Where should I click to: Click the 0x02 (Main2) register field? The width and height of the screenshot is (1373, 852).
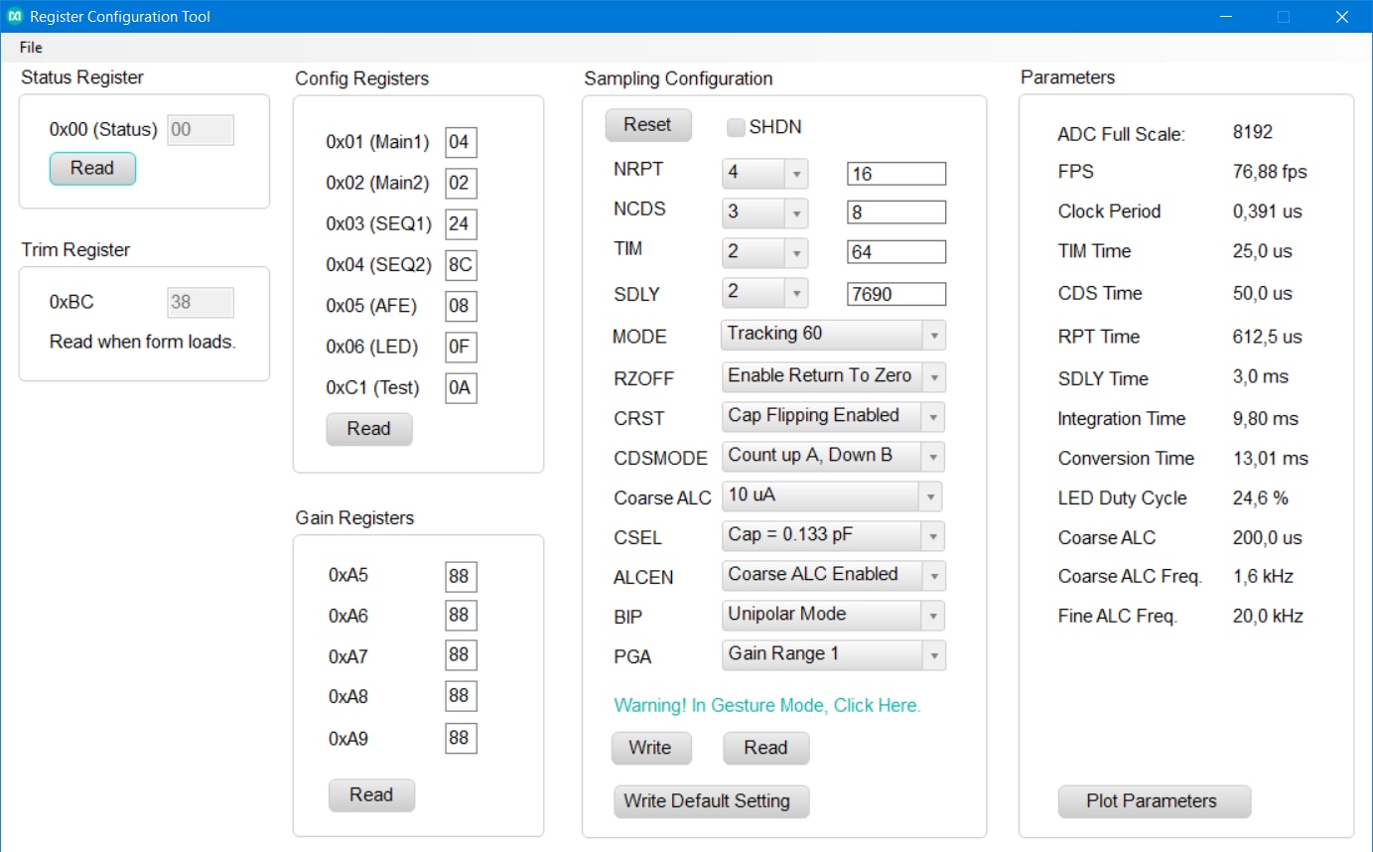tap(461, 184)
